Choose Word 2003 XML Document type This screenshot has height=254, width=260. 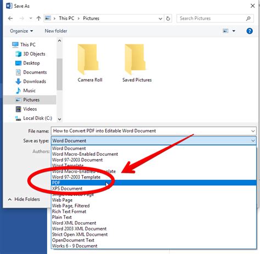154,229
